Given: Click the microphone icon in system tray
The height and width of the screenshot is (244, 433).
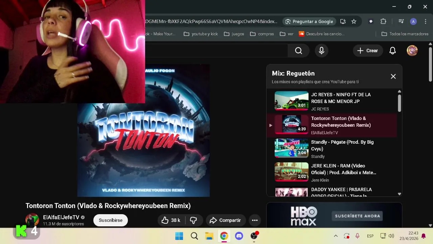Looking at the screenshot, I should (x=357, y=236).
